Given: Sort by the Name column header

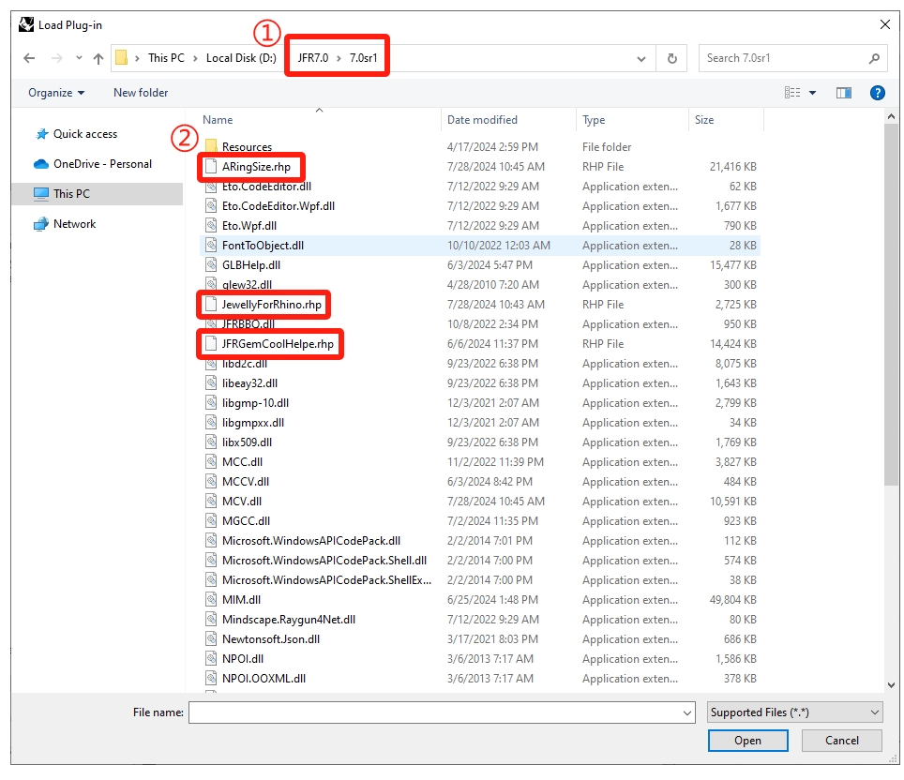Looking at the screenshot, I should click(x=218, y=120).
